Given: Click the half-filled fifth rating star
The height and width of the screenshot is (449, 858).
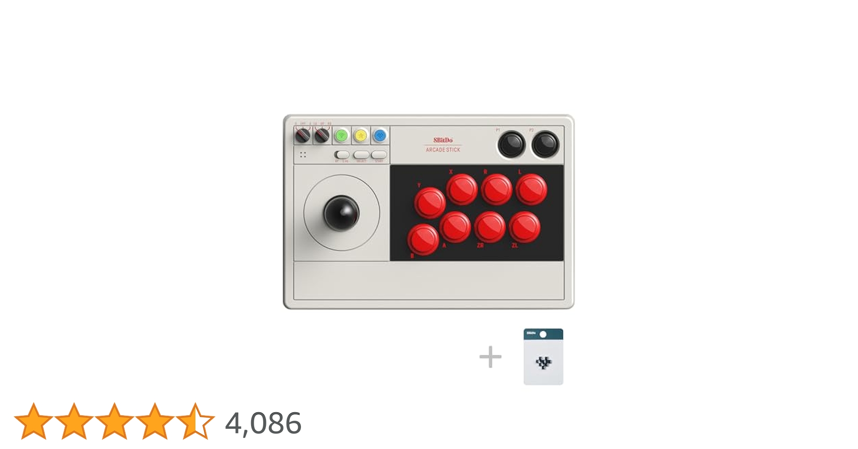Looking at the screenshot, I should click(x=195, y=421).
